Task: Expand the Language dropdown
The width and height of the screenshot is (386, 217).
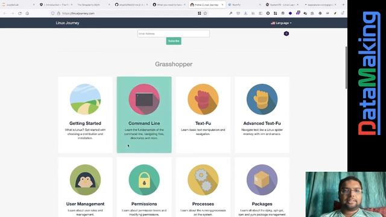Action: click(281, 23)
